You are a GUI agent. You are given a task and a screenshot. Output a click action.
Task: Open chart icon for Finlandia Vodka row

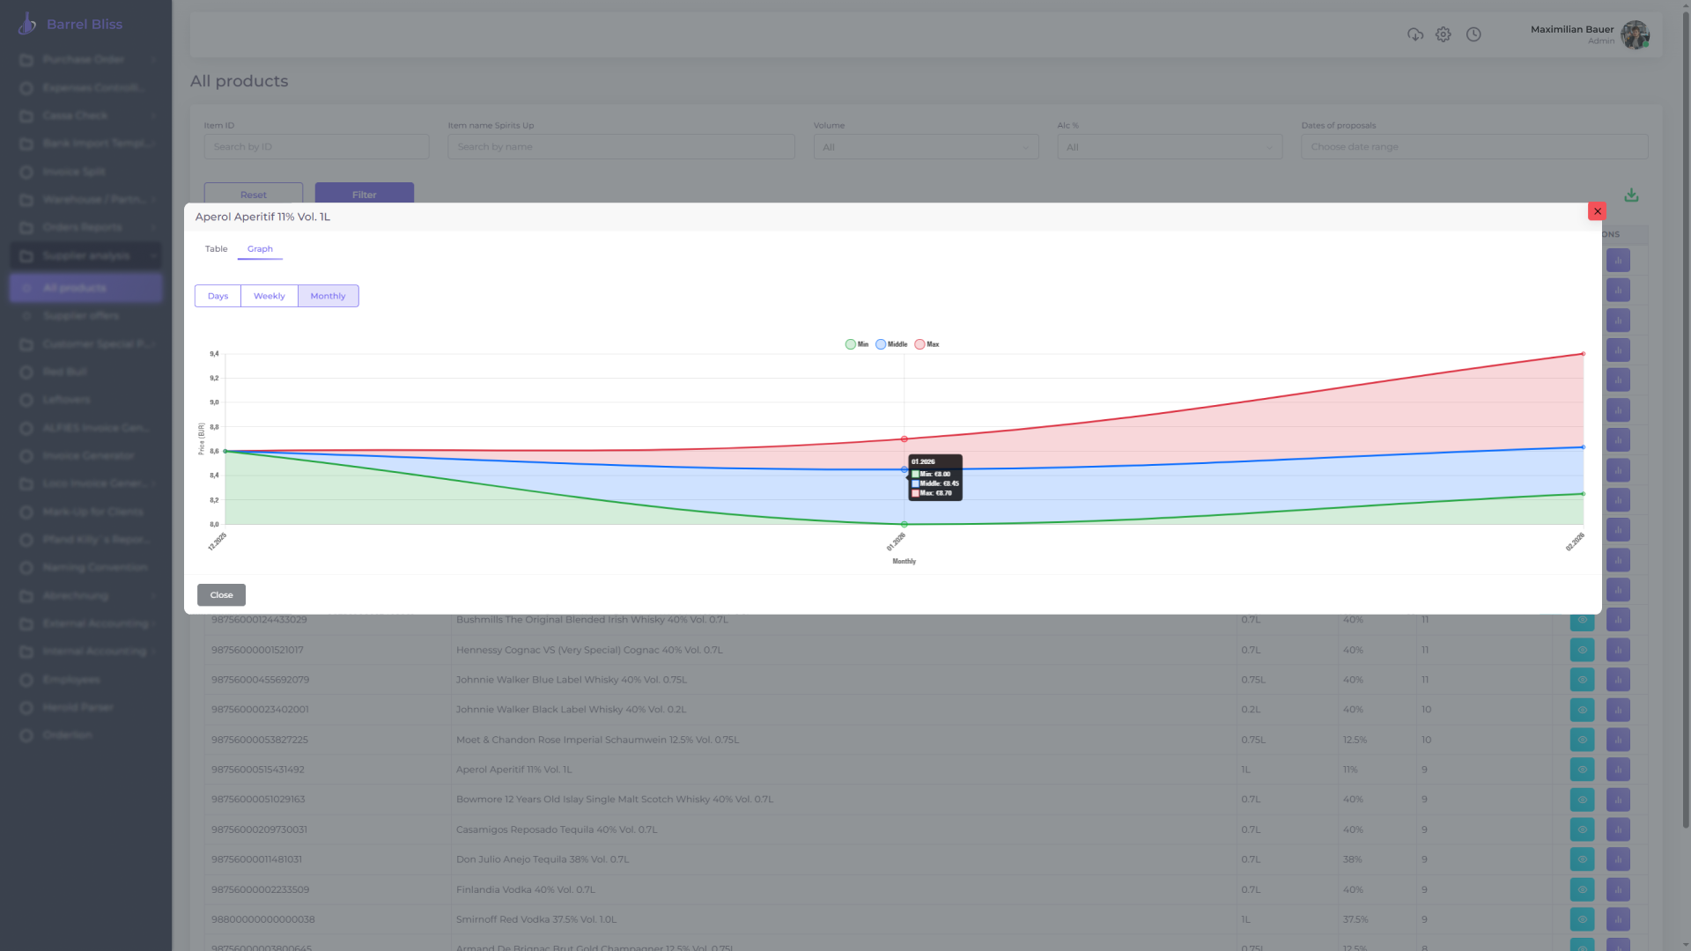click(x=1618, y=889)
